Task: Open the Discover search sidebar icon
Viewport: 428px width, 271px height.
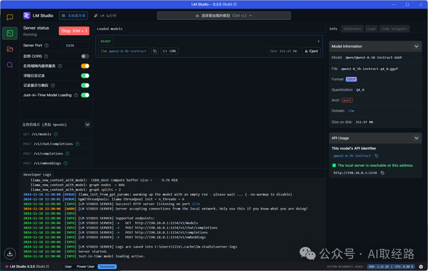Action: (x=10, y=65)
